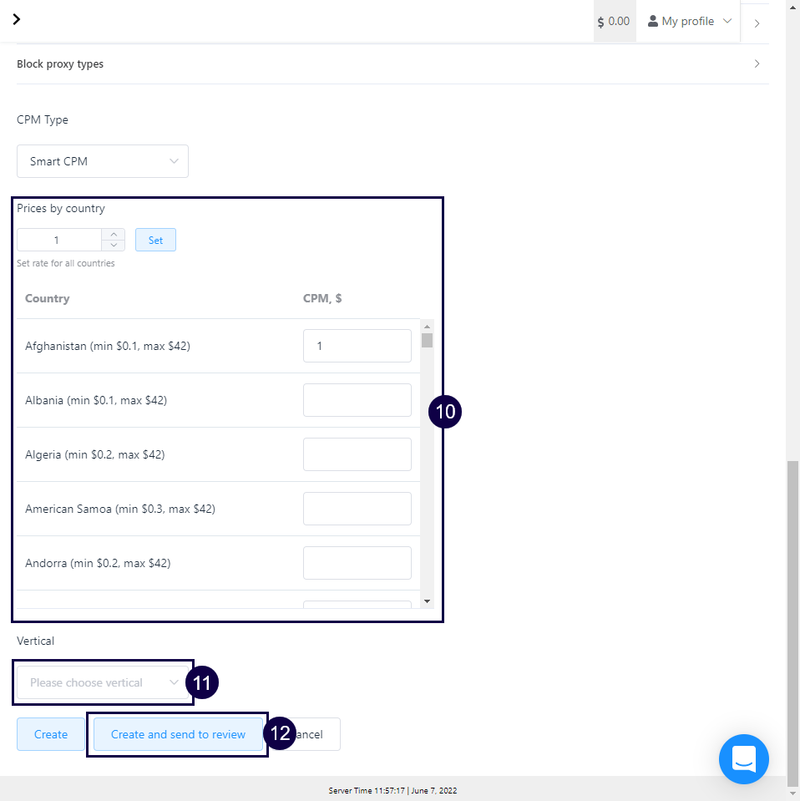
Task: Click the country list scroll down arrow
Action: [x=427, y=601]
